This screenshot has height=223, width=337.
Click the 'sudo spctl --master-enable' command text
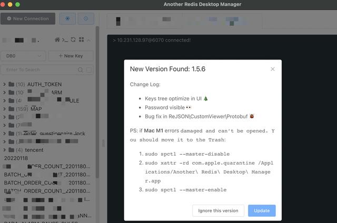click(x=186, y=190)
